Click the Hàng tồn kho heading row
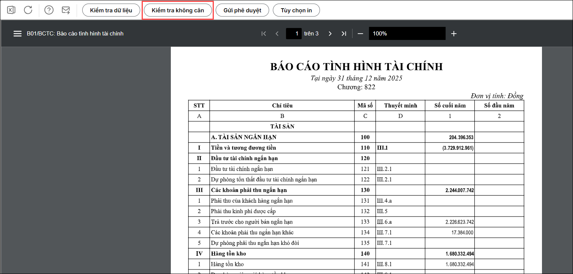Screen dimensions: 573x274 pyautogui.click(x=228, y=254)
